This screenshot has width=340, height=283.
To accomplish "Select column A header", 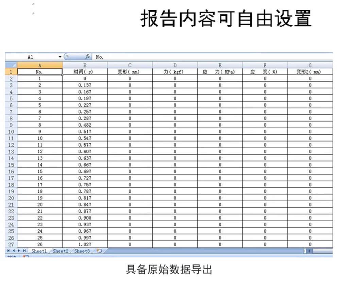I will click(x=40, y=65).
